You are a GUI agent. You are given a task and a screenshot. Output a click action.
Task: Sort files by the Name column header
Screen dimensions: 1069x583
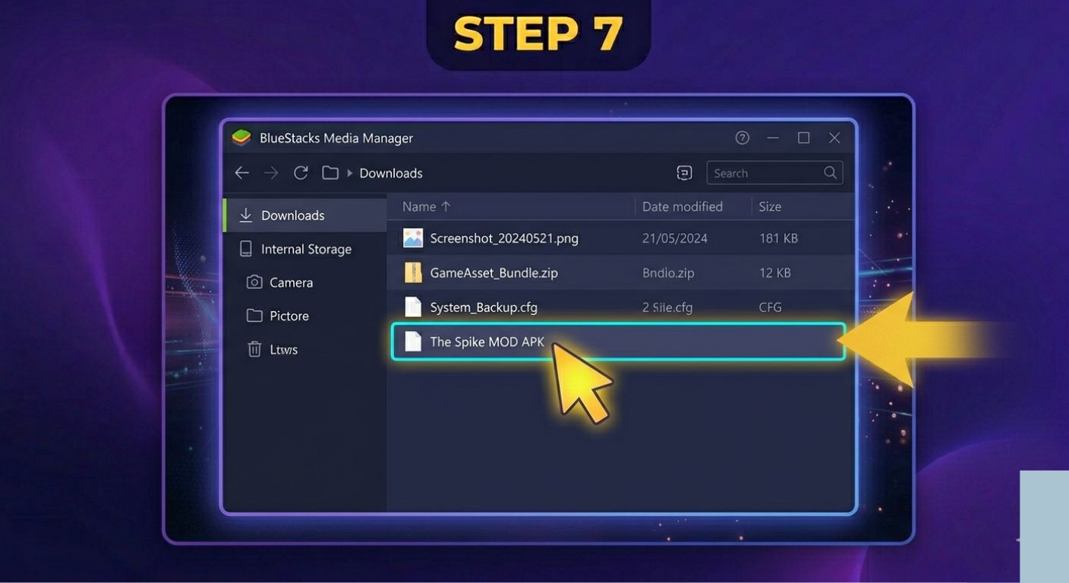426,206
